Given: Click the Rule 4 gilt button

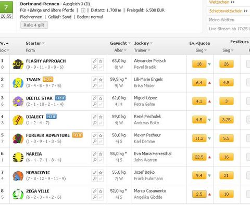Looking at the screenshot, I should point(34,25).
